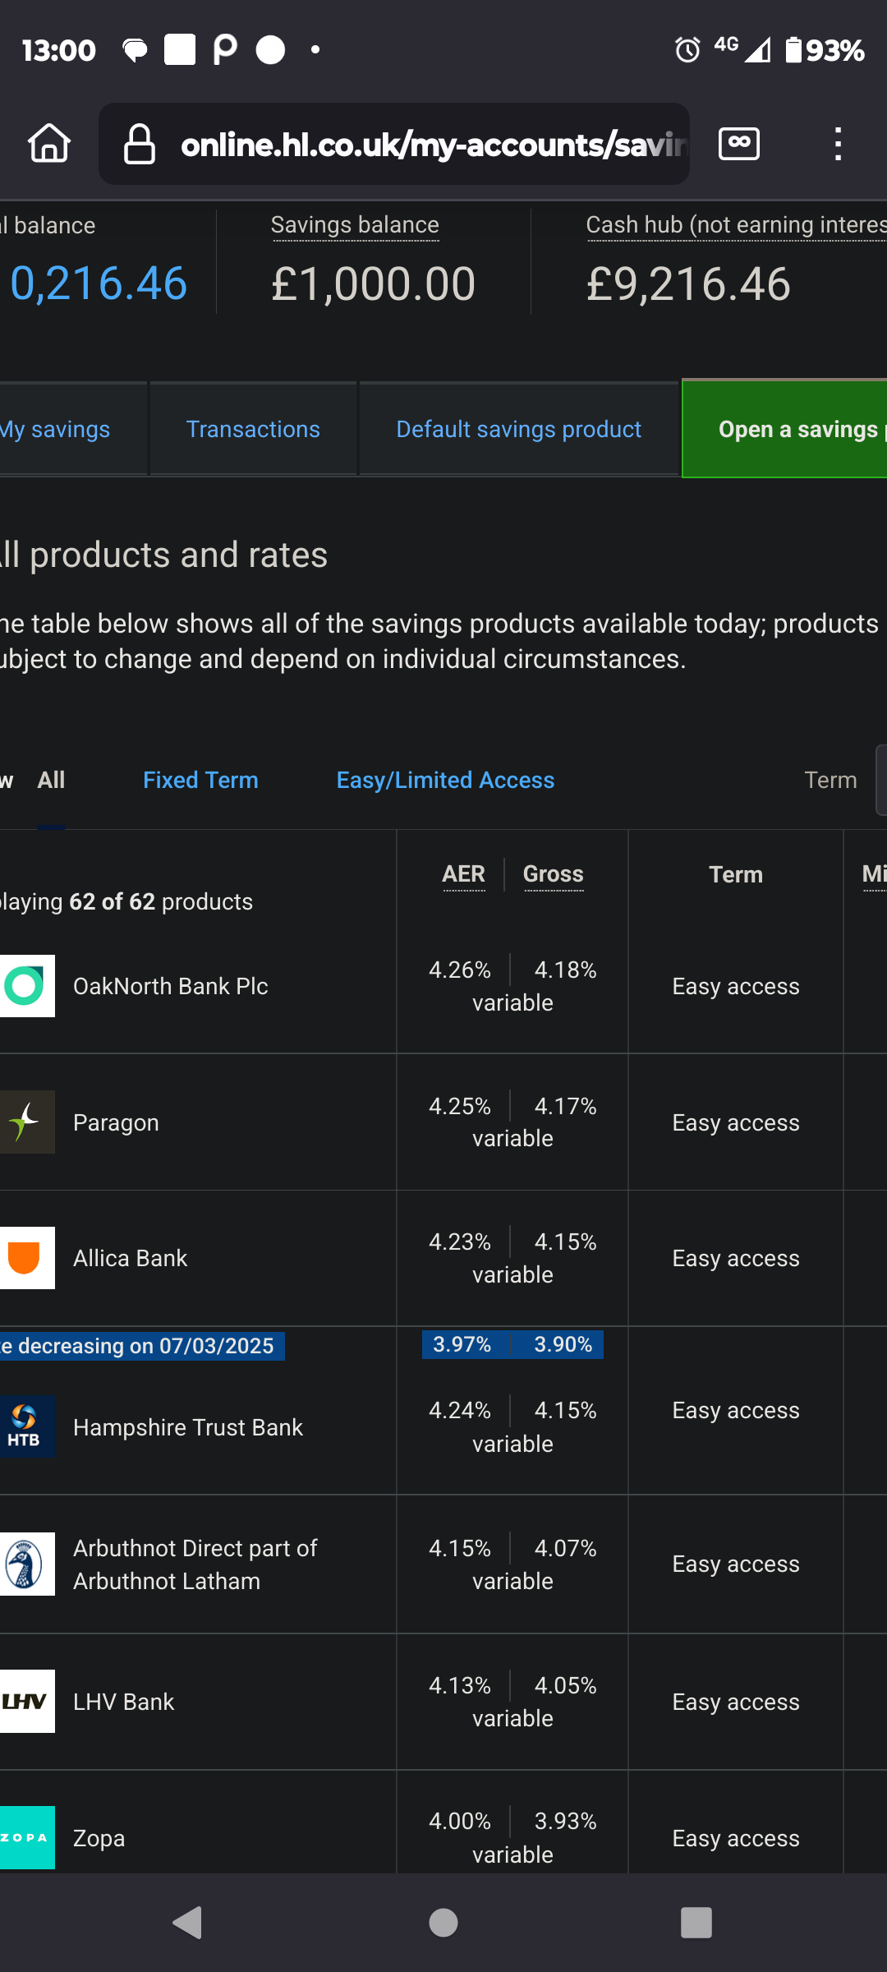The height and width of the screenshot is (1972, 887).
Task: Tap the P notification icon in status bar
Action: [x=225, y=50]
